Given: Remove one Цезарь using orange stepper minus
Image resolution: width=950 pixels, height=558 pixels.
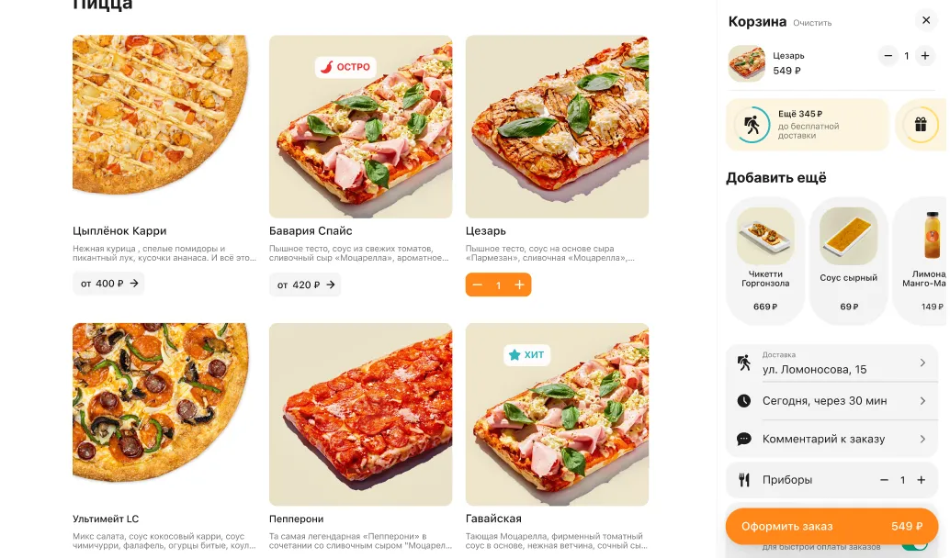Looking at the screenshot, I should [x=478, y=285].
